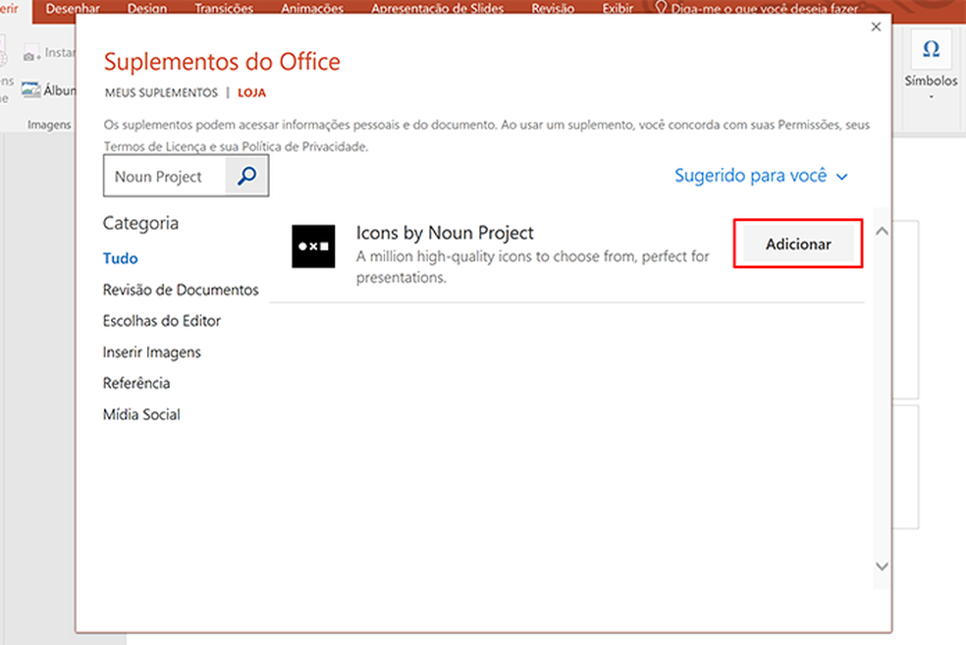Open the Símbolos dropdown arrow
The height and width of the screenshot is (645, 966).
[930, 93]
